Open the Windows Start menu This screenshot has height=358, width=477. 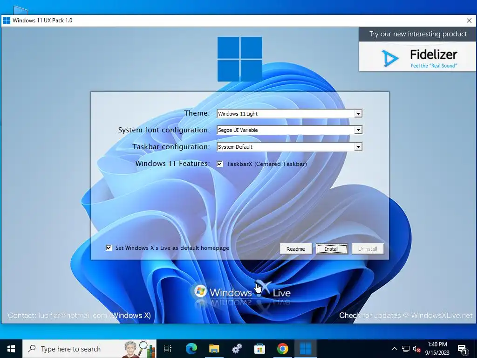pos(11,349)
